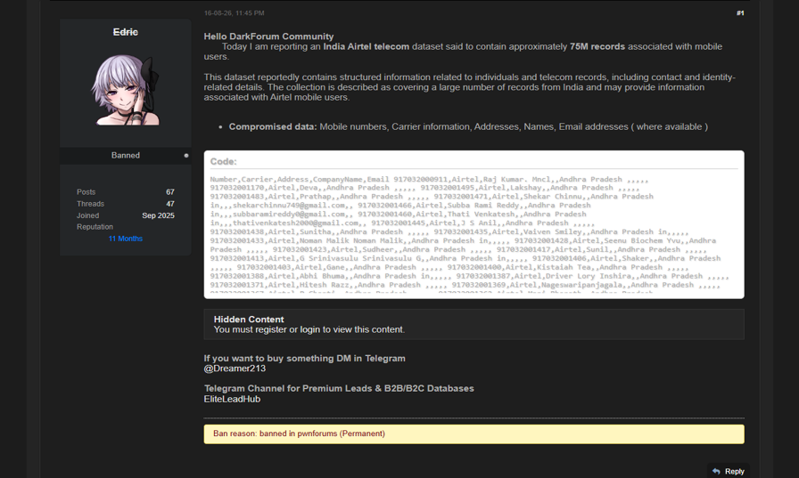Click the bold 75M records text

tap(597, 47)
